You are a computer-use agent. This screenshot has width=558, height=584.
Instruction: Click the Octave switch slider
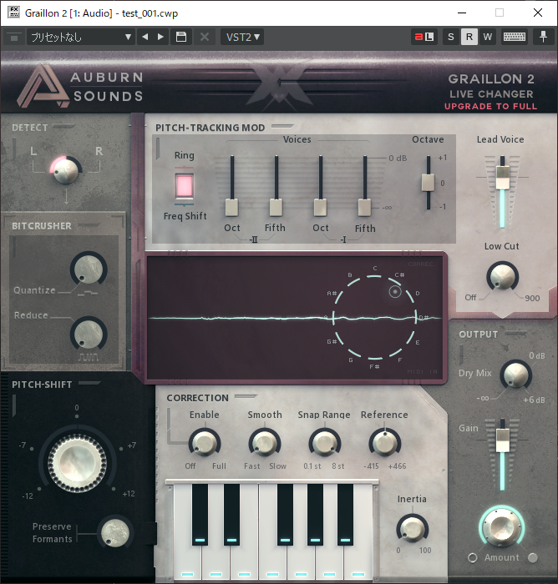[x=429, y=183]
